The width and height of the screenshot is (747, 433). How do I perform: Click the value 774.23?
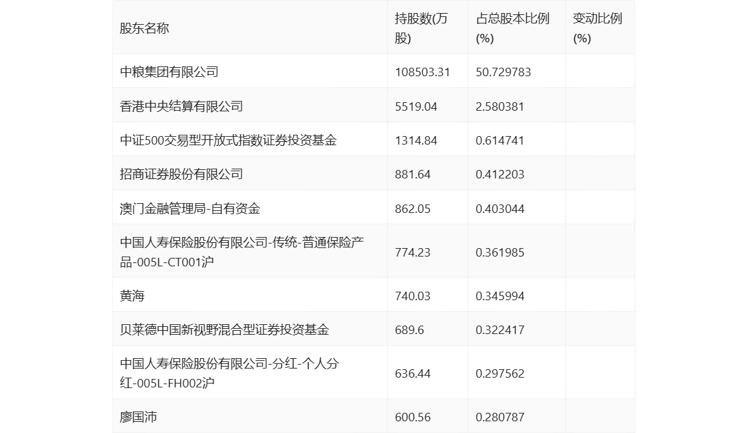point(412,252)
